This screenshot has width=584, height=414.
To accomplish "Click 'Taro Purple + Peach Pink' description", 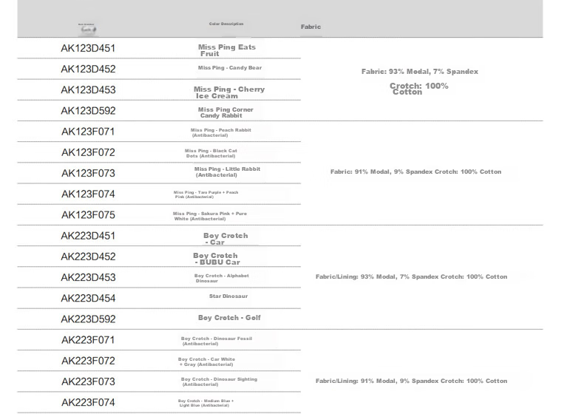I will (206, 194).
